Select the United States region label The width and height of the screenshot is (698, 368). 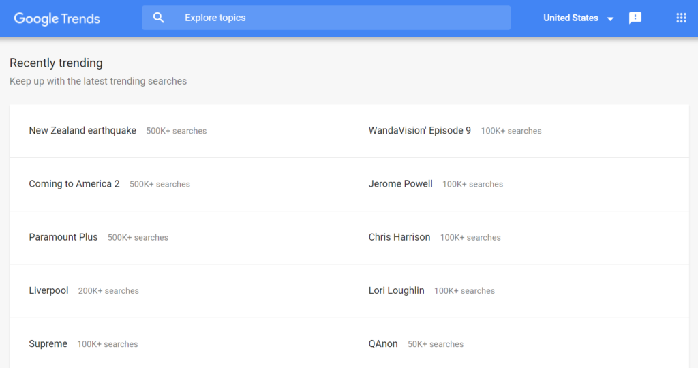[571, 18]
